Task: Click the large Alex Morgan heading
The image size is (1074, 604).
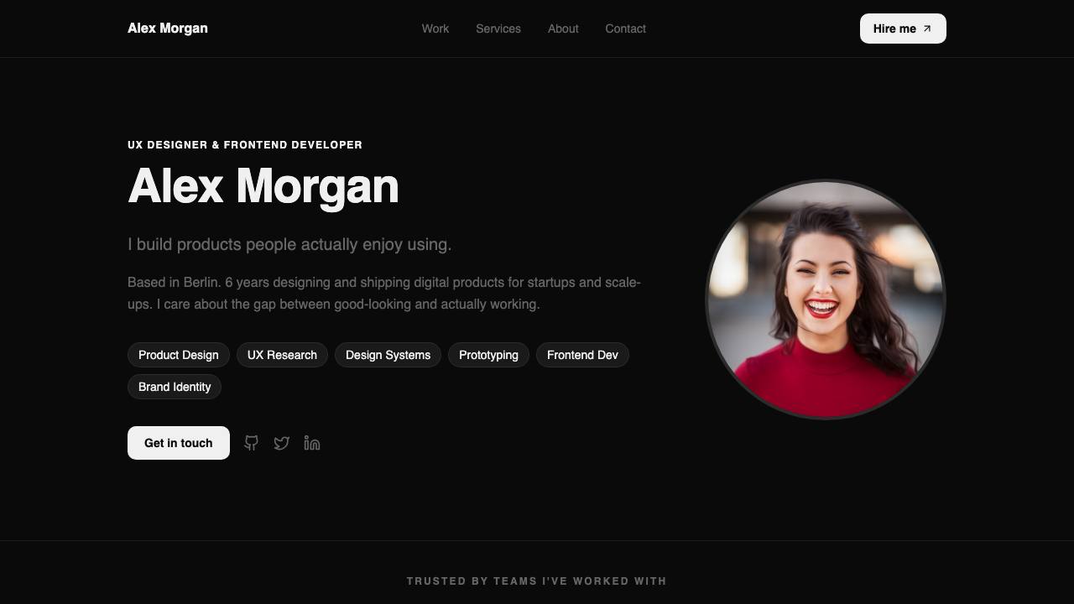Action: pyautogui.click(x=263, y=186)
